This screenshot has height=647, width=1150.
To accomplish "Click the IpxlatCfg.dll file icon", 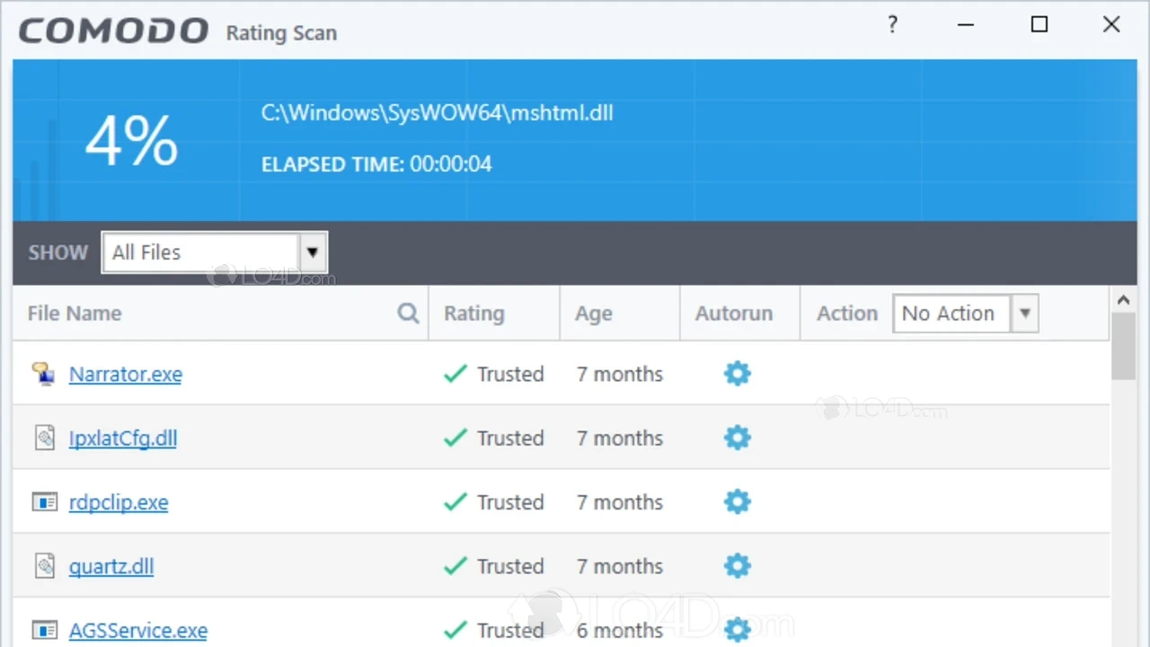I will click(x=44, y=438).
